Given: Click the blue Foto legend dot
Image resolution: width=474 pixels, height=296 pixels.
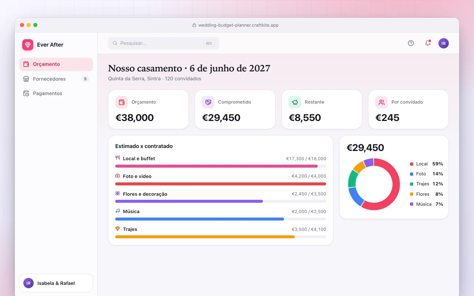Looking at the screenshot, I should point(411,174).
